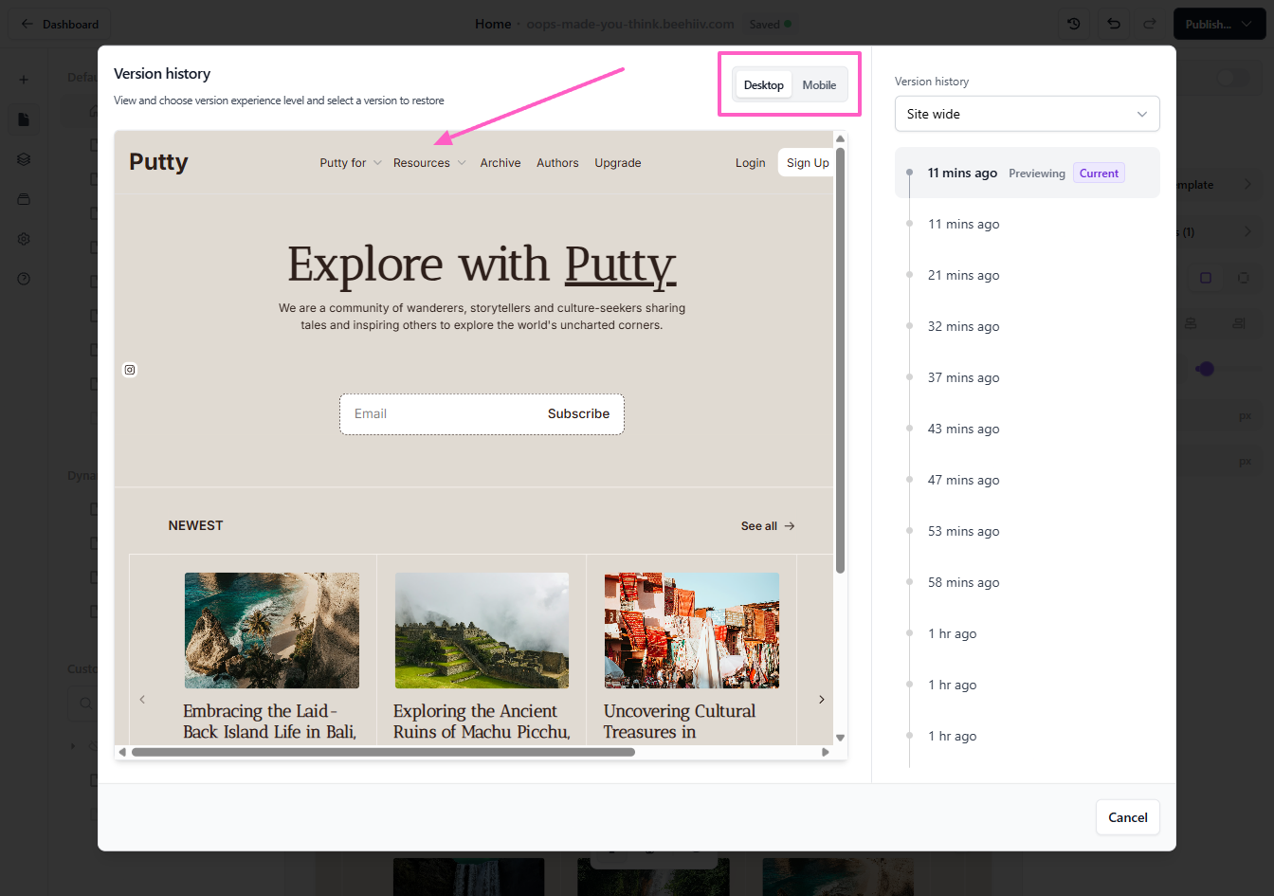
Task: Click the pages icon in left sidebar
Action: point(24,119)
